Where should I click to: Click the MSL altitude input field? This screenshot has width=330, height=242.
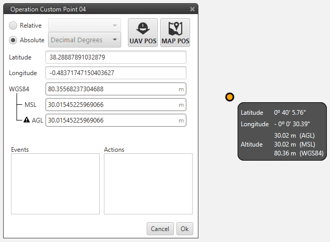[116, 105]
